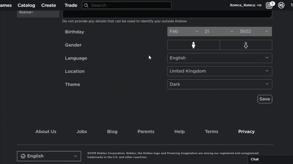Open the Catalog menu item
Viewport: 293px width, 164px height.
tap(27, 5)
